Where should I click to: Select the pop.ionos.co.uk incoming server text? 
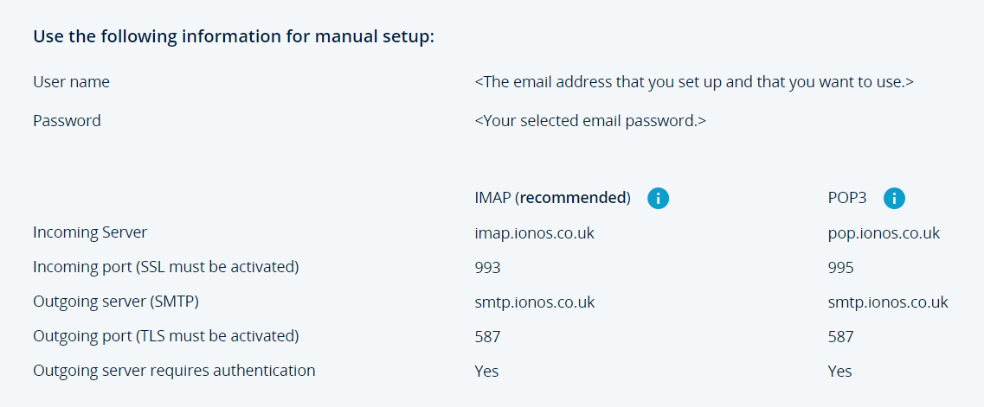pyautogui.click(x=884, y=233)
